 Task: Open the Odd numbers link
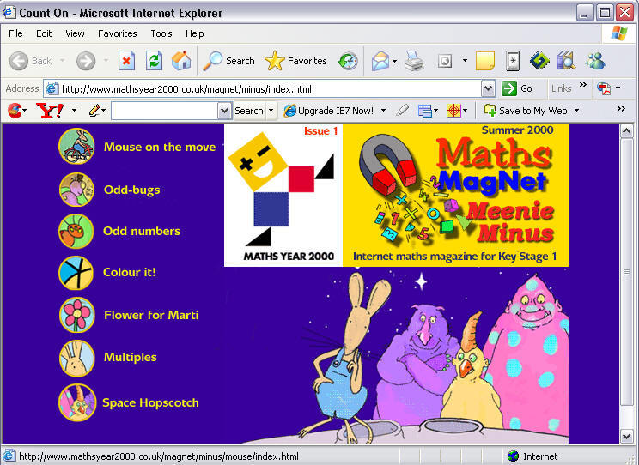click(142, 231)
